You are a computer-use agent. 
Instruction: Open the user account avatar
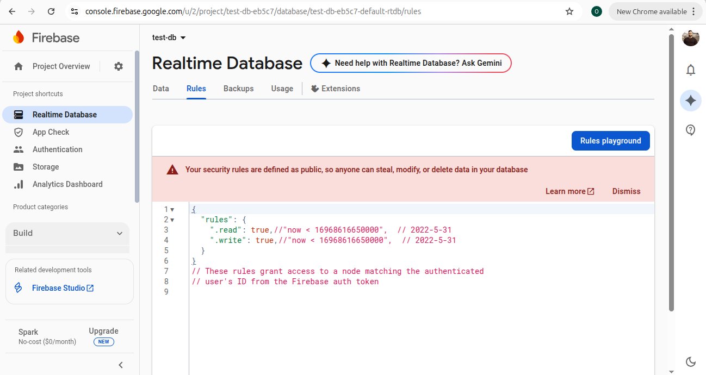coord(690,38)
